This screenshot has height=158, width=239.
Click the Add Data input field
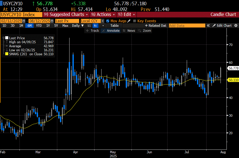pos(186,25)
